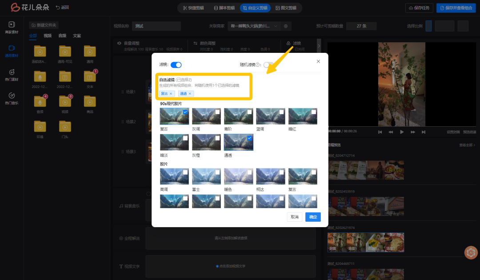Click the orange assistant icon at bottom right
480x280 pixels.
pyautogui.click(x=471, y=253)
